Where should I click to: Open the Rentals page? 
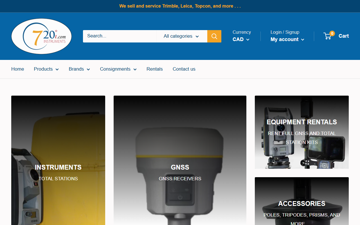click(155, 69)
